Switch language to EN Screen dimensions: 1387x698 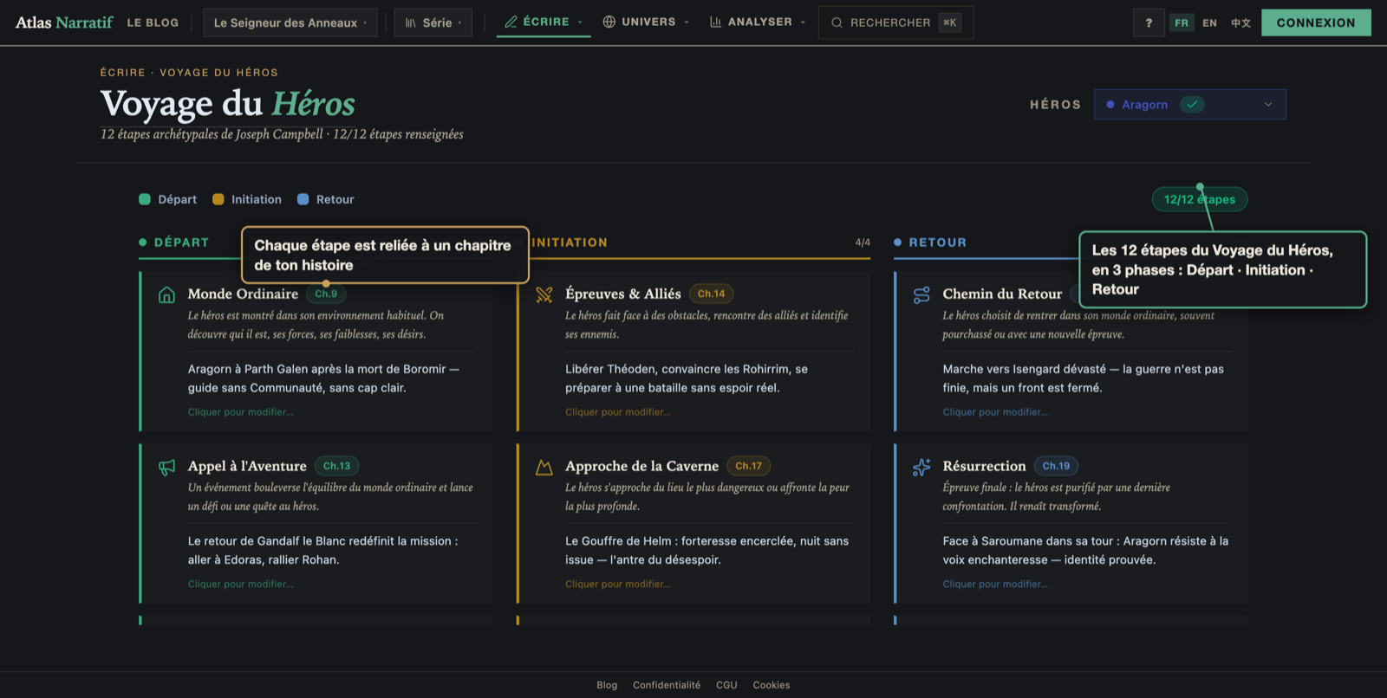1209,23
